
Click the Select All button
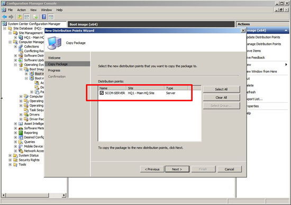point(221,89)
